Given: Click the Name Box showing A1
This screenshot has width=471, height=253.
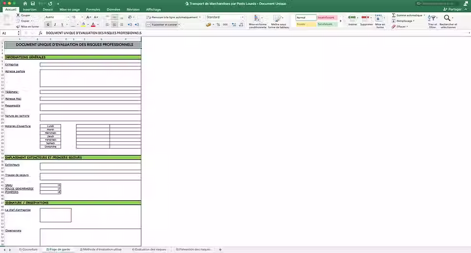Looking at the screenshot, I should coord(9,33).
